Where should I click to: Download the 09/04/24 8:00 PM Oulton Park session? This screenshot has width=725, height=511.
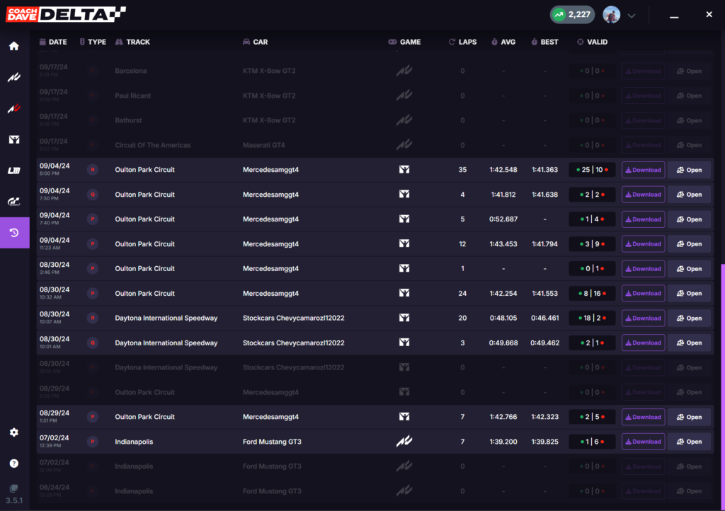pyautogui.click(x=643, y=170)
